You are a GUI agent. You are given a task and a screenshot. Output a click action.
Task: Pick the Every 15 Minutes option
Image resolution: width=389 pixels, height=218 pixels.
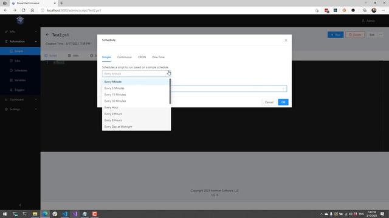point(136,94)
